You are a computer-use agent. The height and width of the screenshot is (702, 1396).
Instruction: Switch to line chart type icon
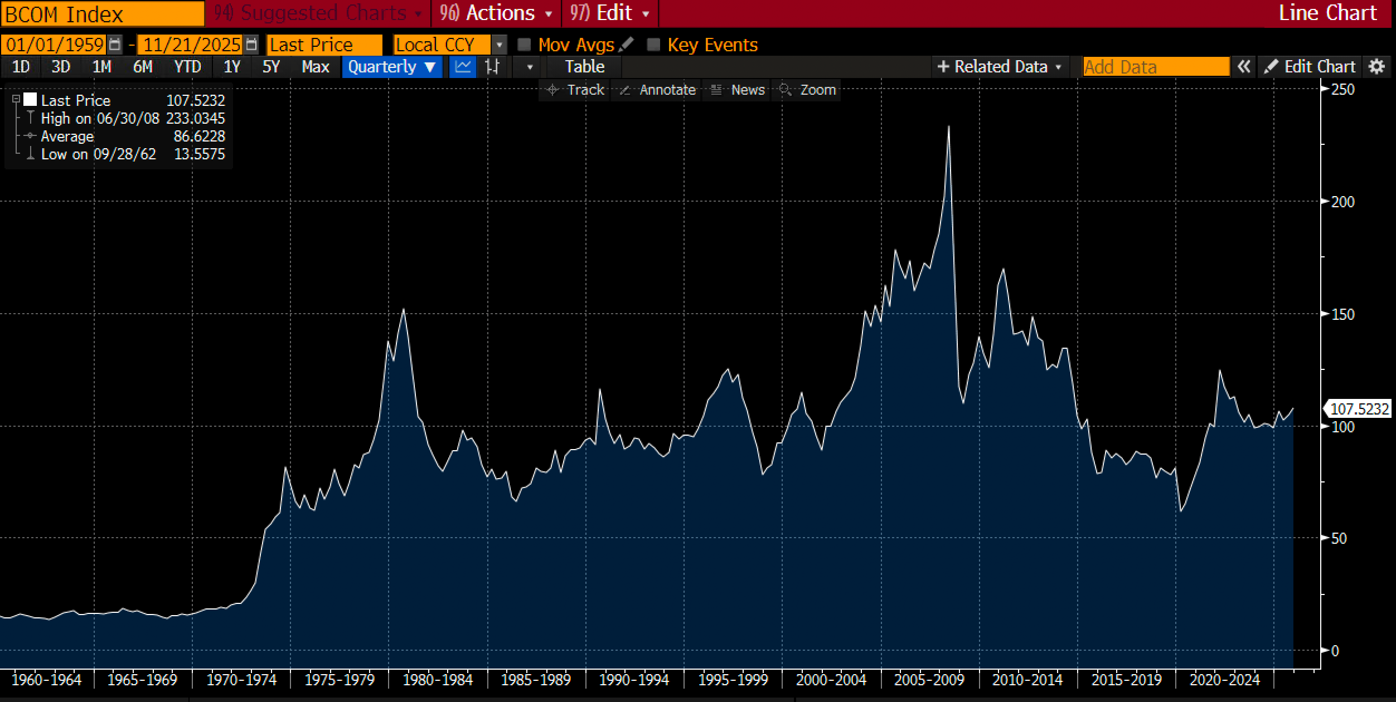coord(463,67)
